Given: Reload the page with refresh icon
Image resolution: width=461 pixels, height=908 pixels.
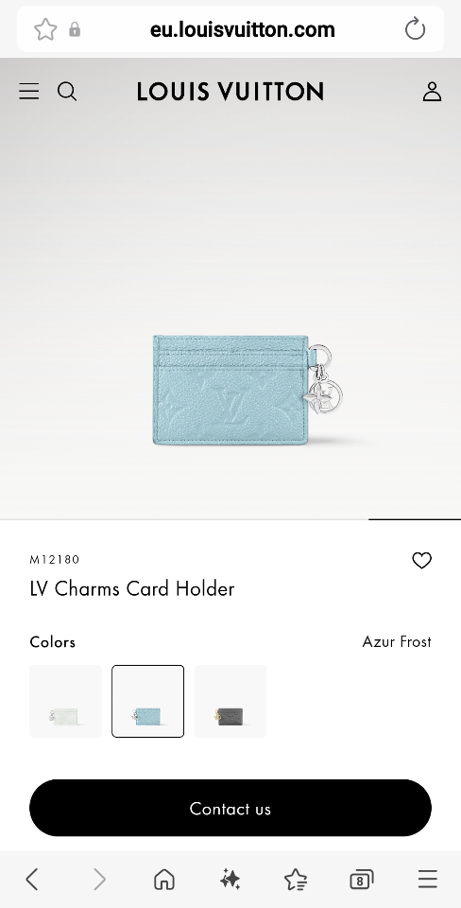Looking at the screenshot, I should pos(415,29).
